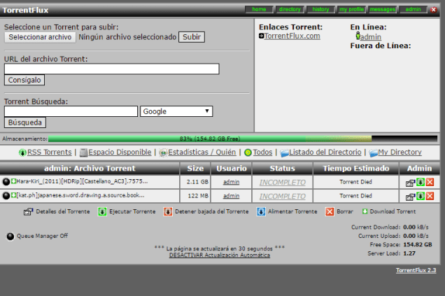445x296 pixels.
Task: Open Estadisticas / Quién link
Action: (x=202, y=153)
